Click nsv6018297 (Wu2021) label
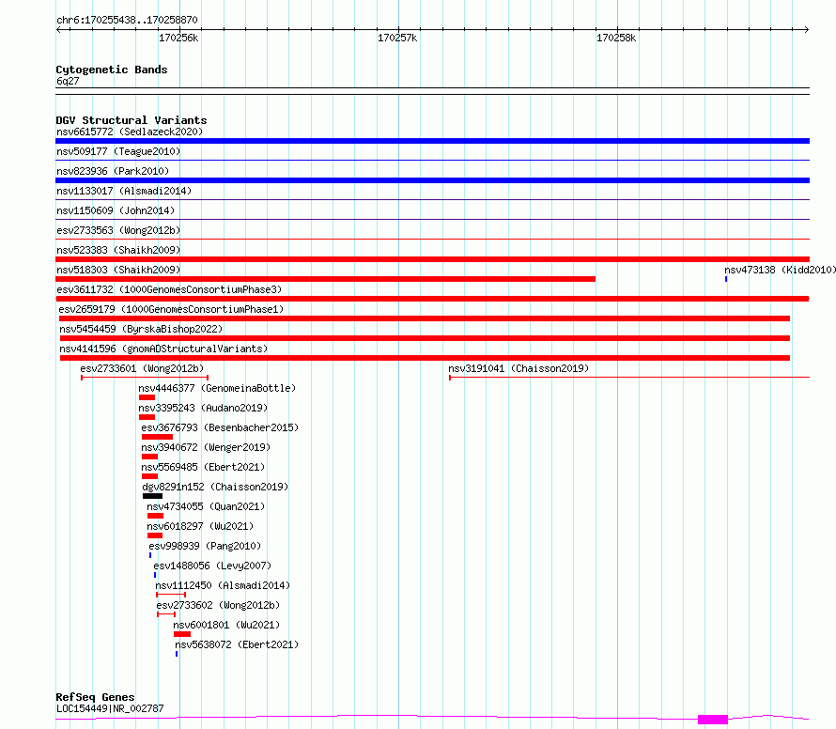The image size is (836, 729). (200, 526)
